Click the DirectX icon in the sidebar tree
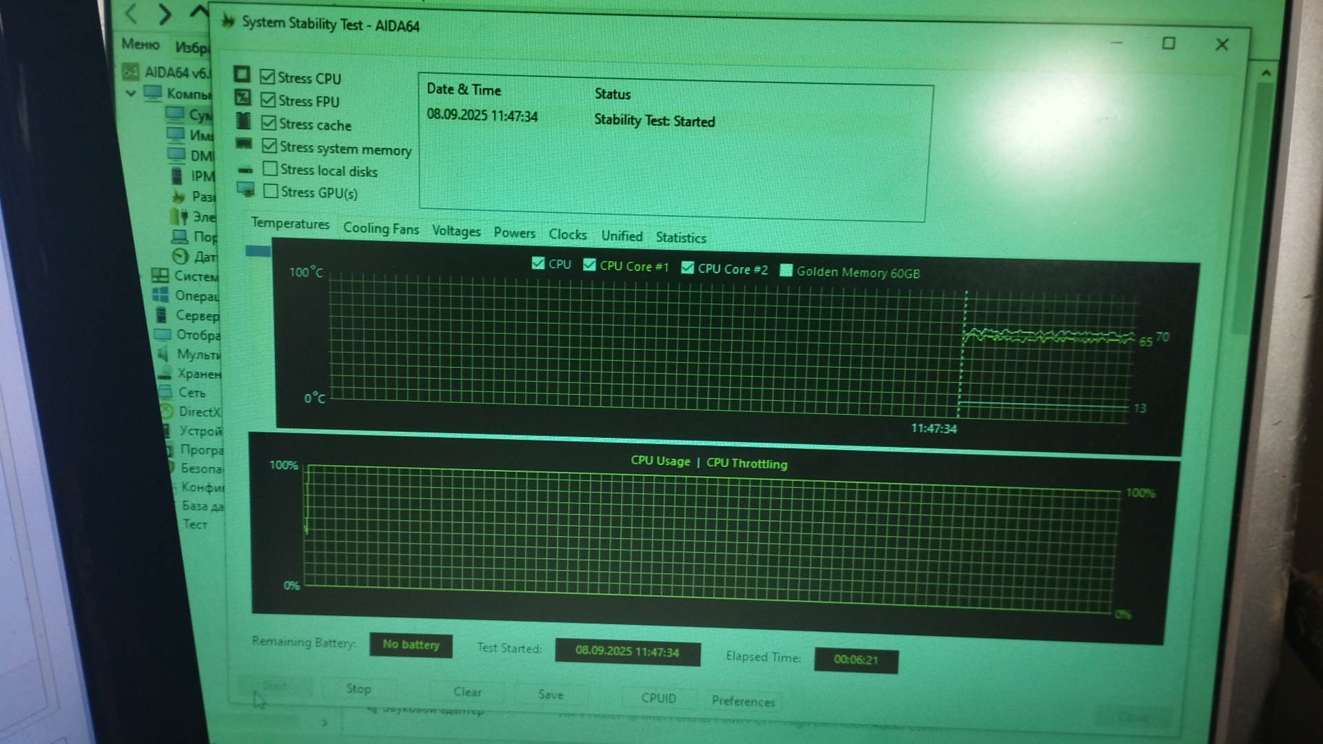 (166, 411)
